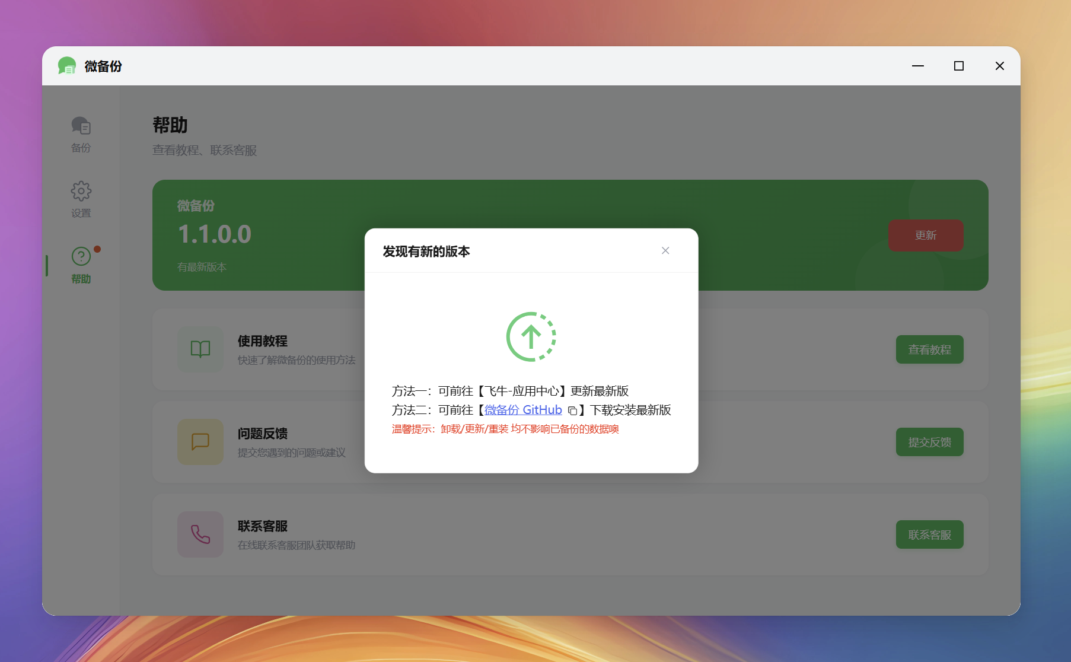
Task: Click the 联系客服 green button
Action: [930, 534]
